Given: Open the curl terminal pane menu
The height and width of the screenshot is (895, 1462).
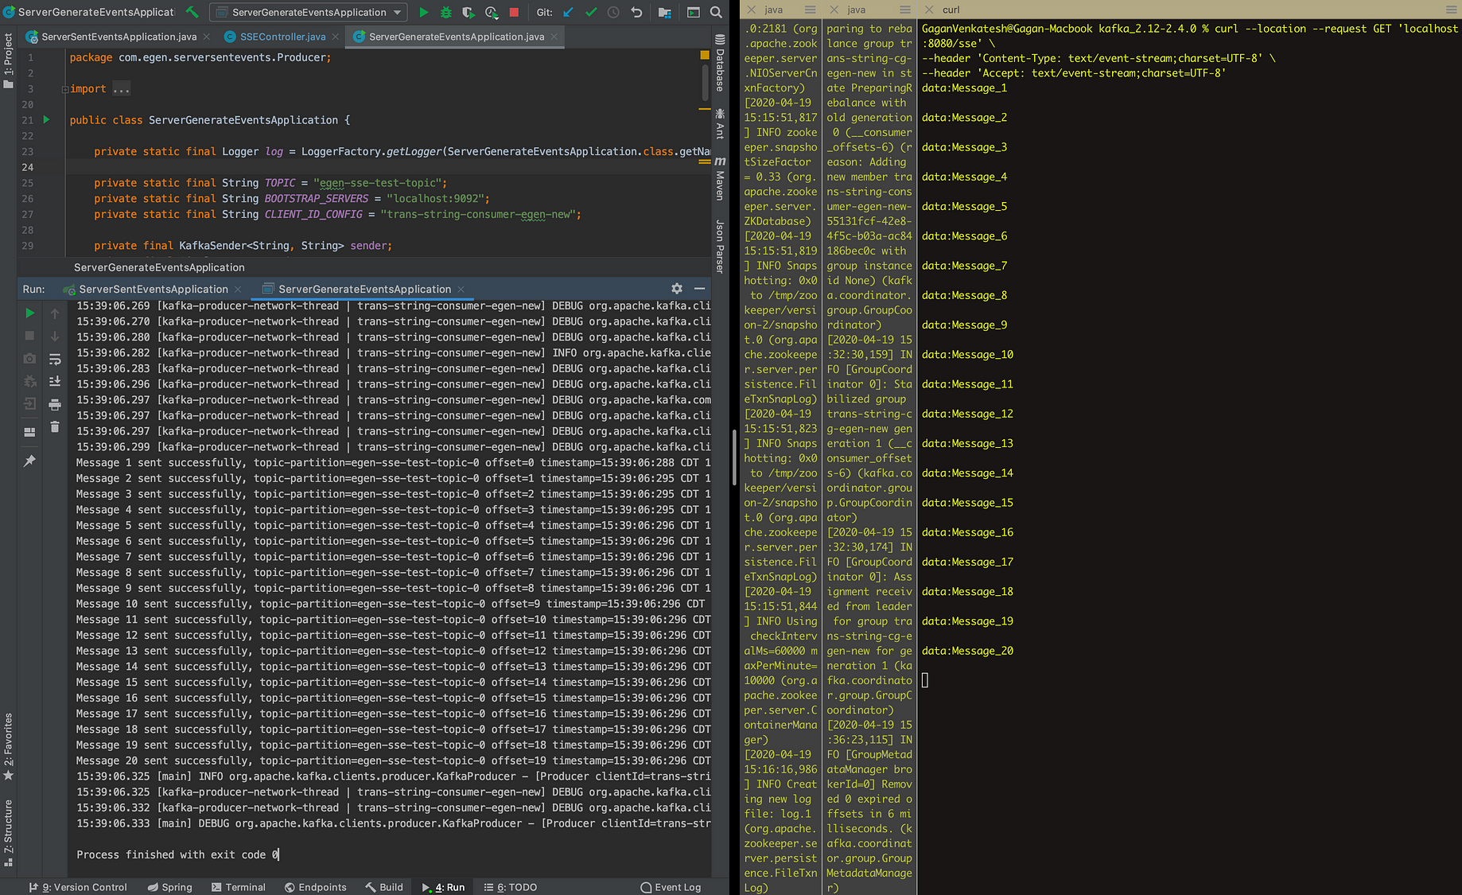Looking at the screenshot, I should (x=1452, y=10).
